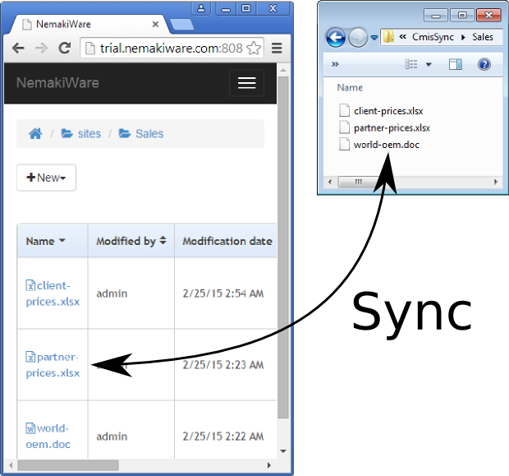This screenshot has width=509, height=476.
Task: Click the browser back arrow
Action: click(x=18, y=49)
